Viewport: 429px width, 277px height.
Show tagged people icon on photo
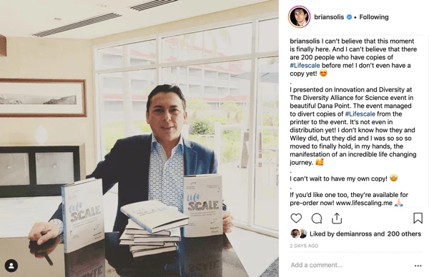click(x=11, y=266)
